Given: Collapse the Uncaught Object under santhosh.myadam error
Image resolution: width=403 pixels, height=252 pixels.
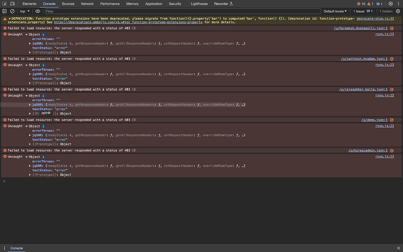Looking at the screenshot, I should (x=26, y=65).
